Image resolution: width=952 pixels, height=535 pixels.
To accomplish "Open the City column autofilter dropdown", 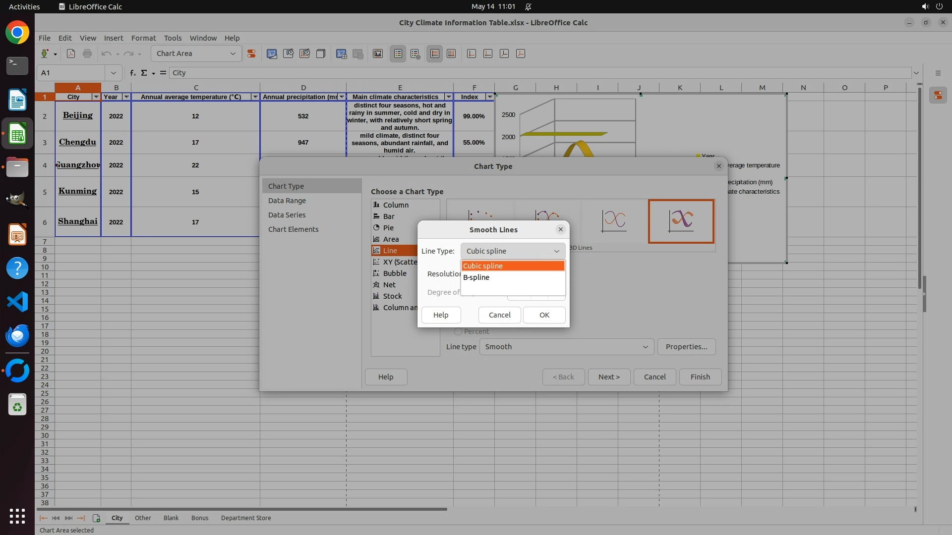I will (x=96, y=97).
